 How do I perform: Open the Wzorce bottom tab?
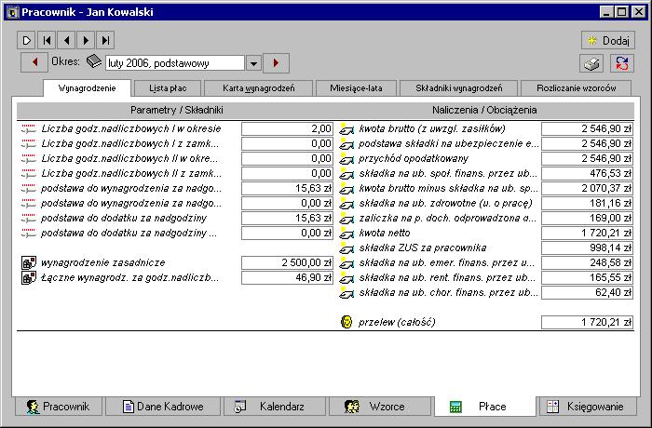coord(380,406)
